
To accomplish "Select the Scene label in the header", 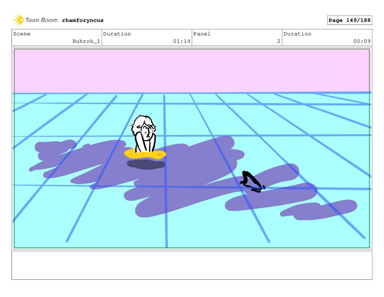I will pyautogui.click(x=22, y=34).
